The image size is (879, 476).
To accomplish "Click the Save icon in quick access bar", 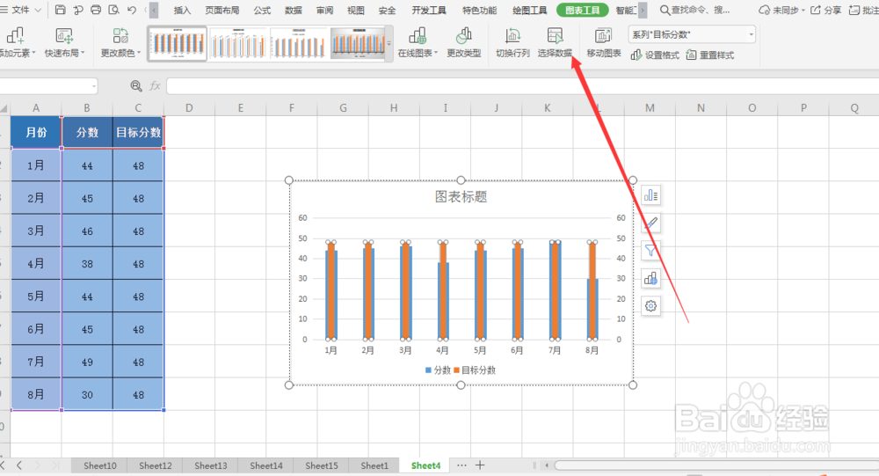I will click(61, 10).
